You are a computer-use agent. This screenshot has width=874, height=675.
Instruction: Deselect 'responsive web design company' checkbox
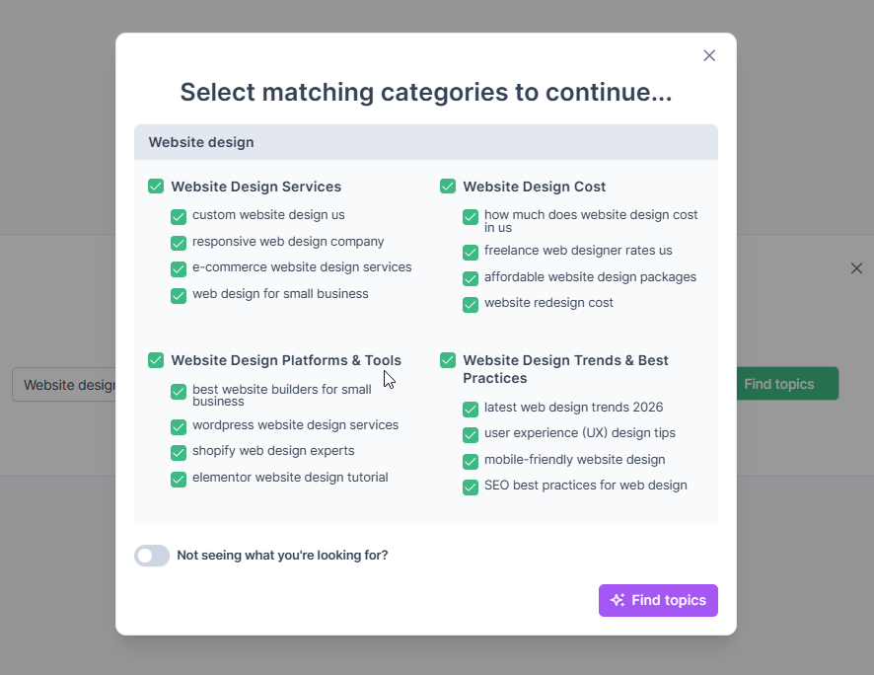tap(179, 243)
